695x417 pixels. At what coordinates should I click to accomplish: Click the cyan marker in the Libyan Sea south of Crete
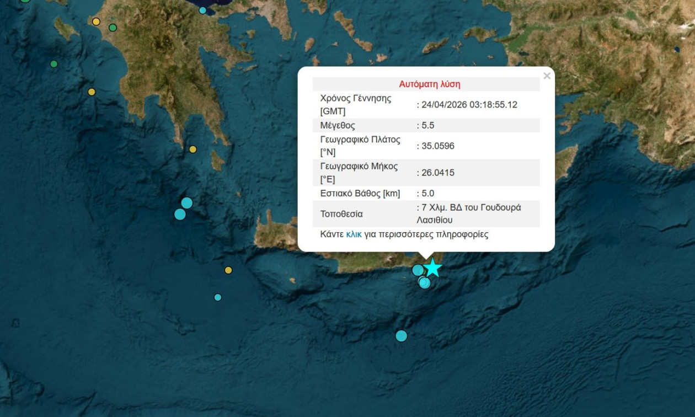[x=401, y=335]
